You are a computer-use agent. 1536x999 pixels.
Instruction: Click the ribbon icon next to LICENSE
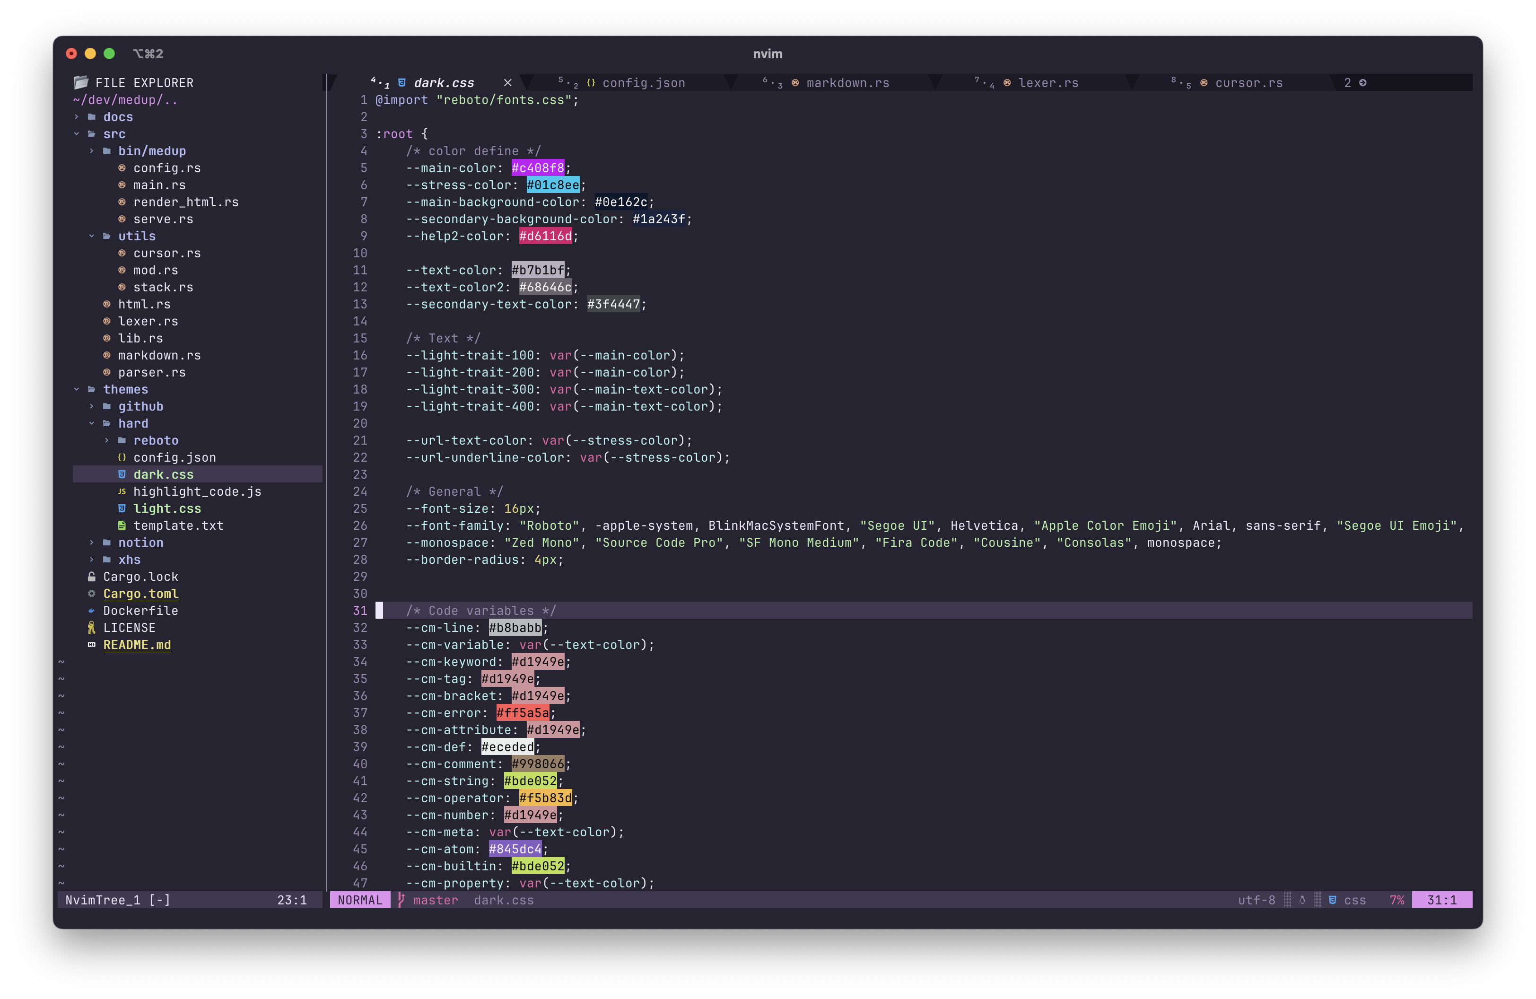[92, 628]
